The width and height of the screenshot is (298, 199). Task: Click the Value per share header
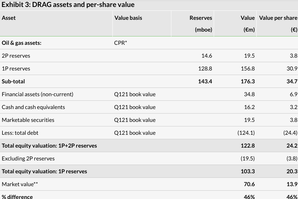point(278,18)
